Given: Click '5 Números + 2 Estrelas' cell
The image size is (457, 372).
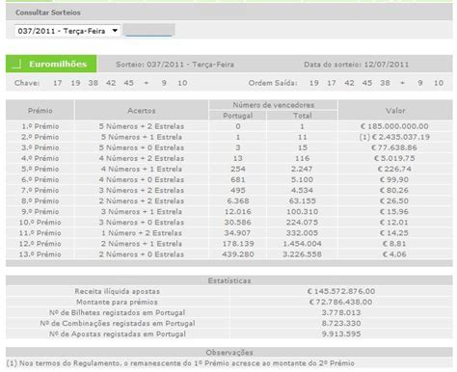Looking at the screenshot, I should point(142,126).
